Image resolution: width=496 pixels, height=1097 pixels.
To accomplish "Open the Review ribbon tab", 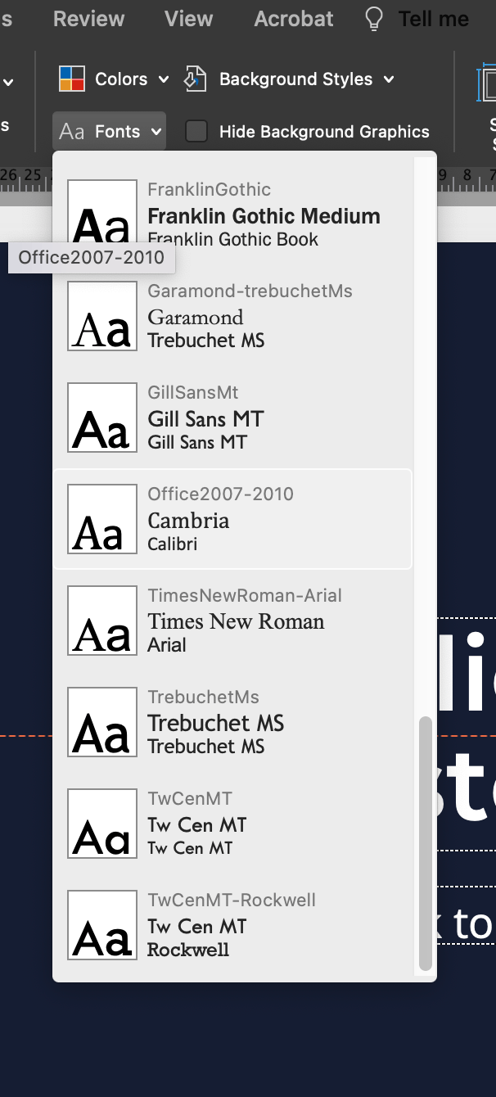I will [x=89, y=19].
